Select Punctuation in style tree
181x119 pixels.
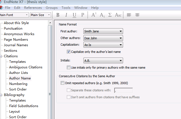(13, 29)
